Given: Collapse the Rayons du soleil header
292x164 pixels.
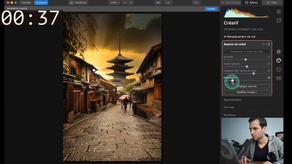Looking at the screenshot, I should 235,44.
